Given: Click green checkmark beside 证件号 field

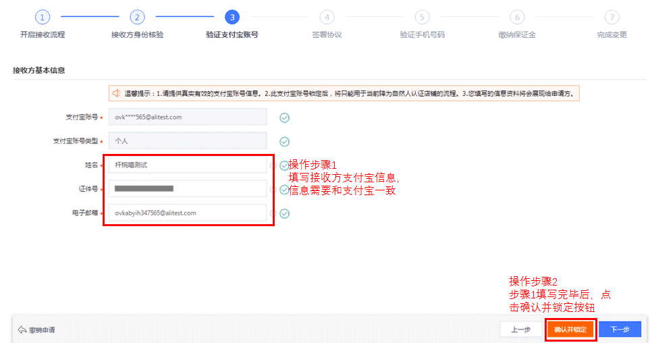Looking at the screenshot, I should point(284,190).
